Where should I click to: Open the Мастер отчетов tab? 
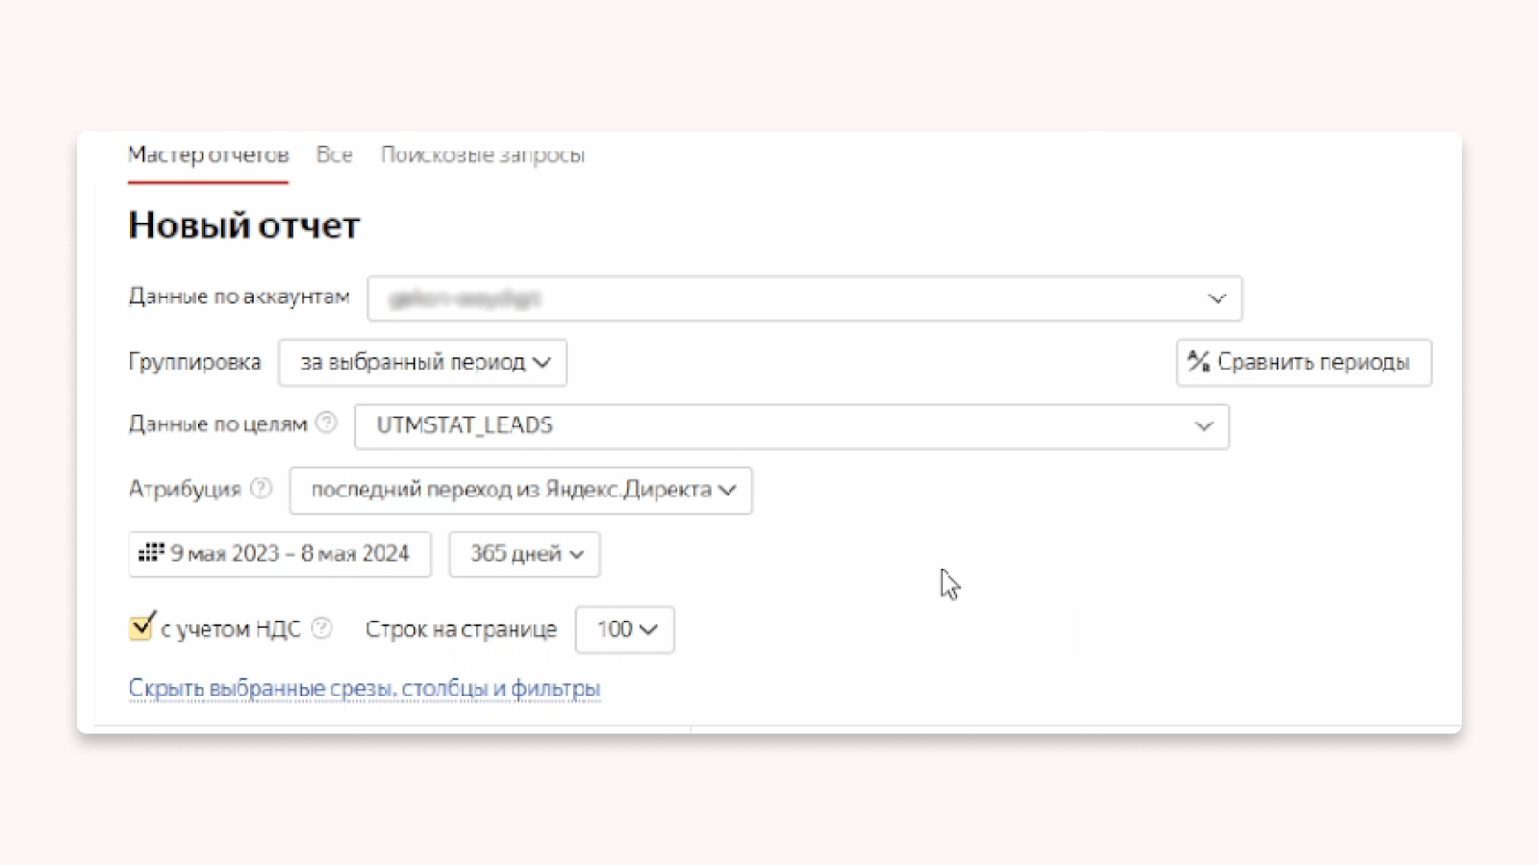[208, 155]
